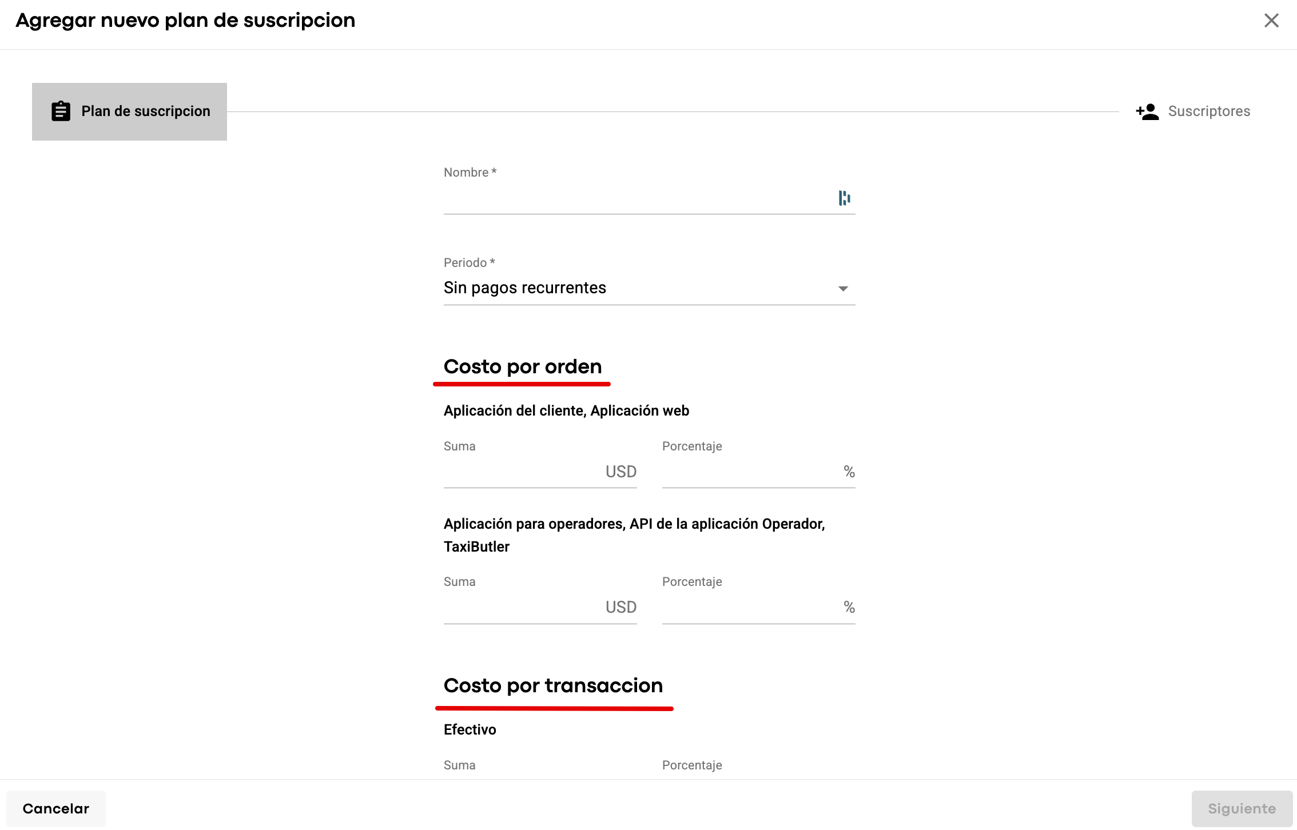Click the Siguiente button

tap(1241, 808)
